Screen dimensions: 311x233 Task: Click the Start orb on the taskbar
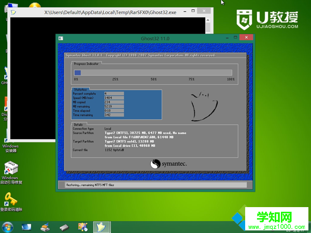coord(8,227)
